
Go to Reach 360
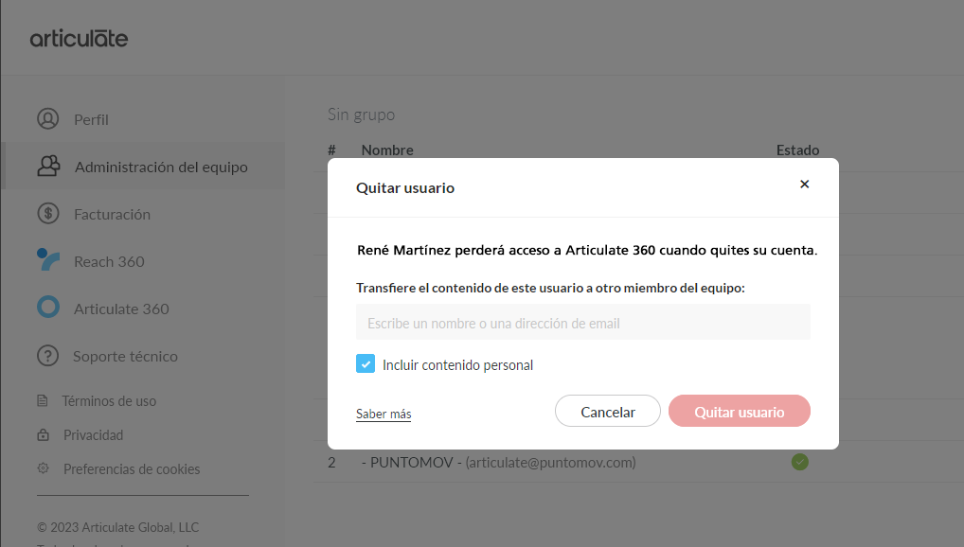click(x=109, y=262)
